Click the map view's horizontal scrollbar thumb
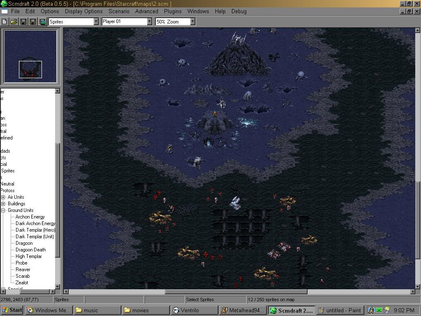The image size is (421, 316). point(236,292)
